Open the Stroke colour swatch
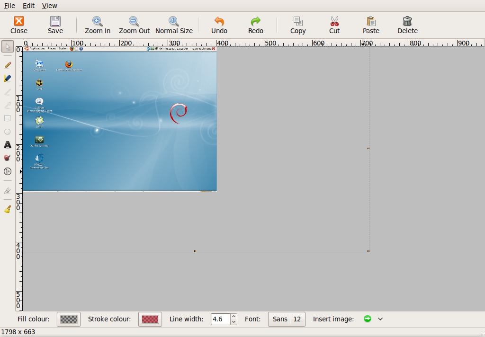The image size is (485, 337). pos(150,319)
